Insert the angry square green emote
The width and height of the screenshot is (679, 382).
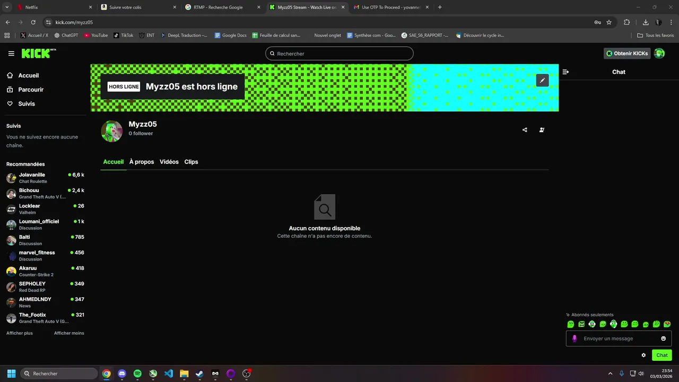tap(581, 324)
